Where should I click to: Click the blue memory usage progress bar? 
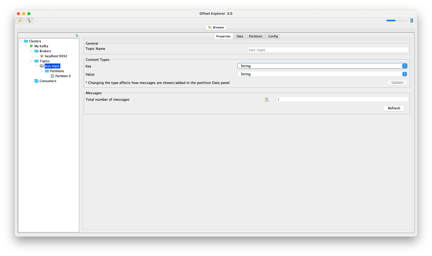tap(396, 20)
